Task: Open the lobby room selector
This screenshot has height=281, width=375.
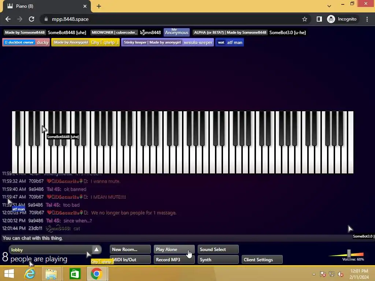Action: (50, 250)
